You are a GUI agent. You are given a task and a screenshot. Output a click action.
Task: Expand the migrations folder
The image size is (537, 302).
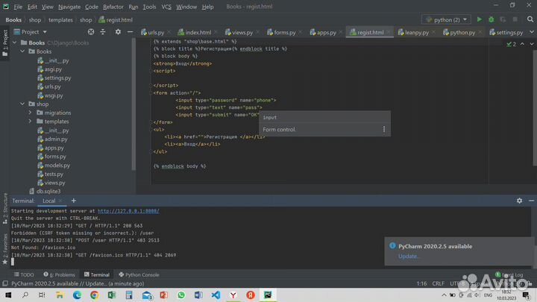[30, 113]
